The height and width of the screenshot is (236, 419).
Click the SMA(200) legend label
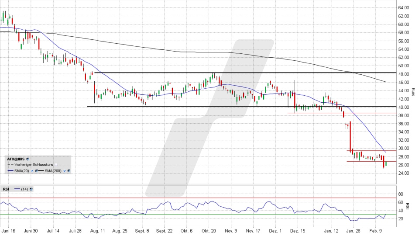pos(53,171)
